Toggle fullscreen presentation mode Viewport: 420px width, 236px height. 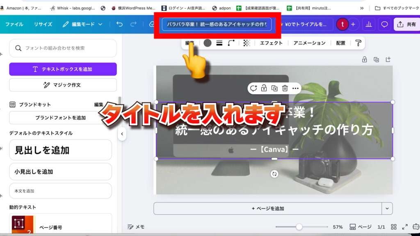tap(405, 227)
